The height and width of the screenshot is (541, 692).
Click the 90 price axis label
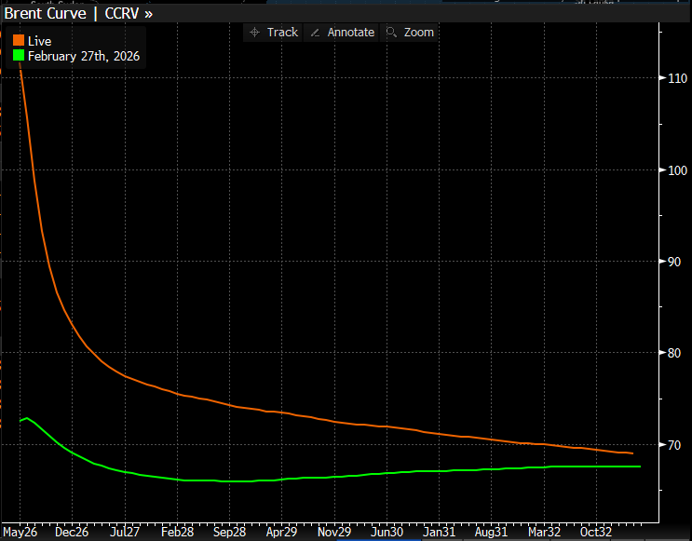(674, 262)
